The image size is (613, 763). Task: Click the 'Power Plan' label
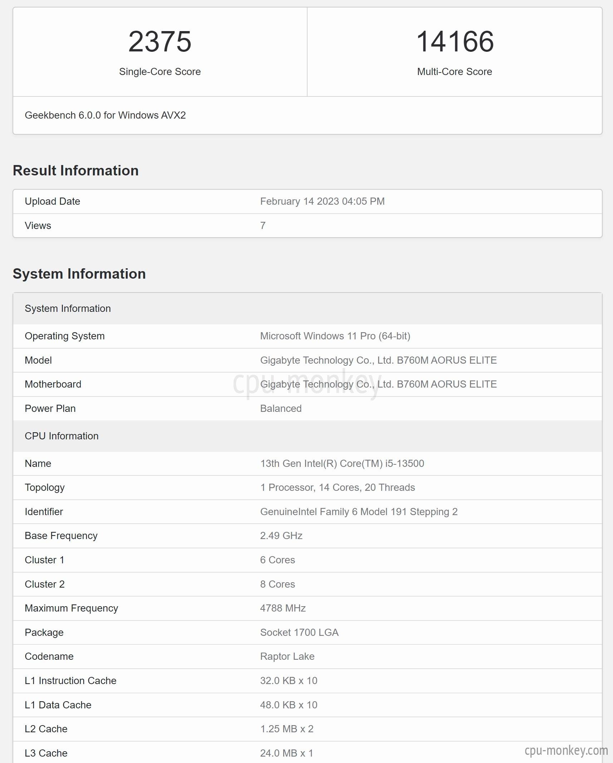50,408
